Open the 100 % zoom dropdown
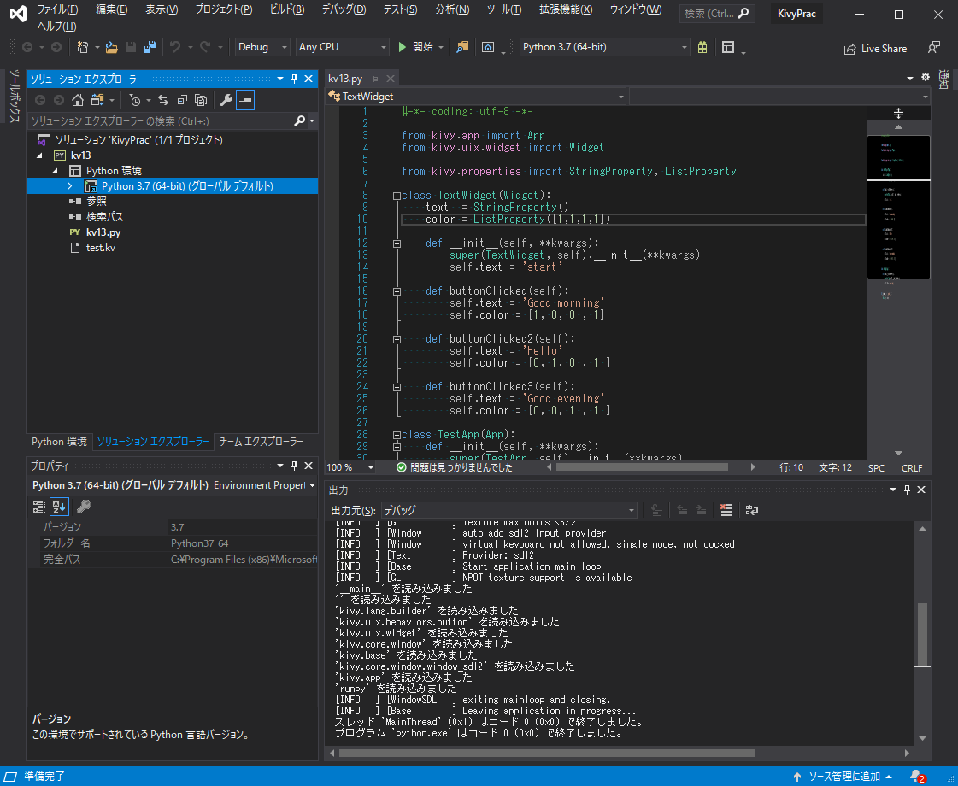The image size is (958, 786). (350, 468)
